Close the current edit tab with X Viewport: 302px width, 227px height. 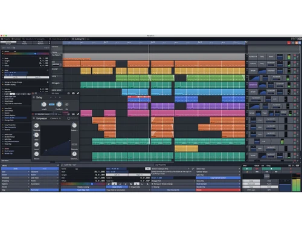[88, 39]
